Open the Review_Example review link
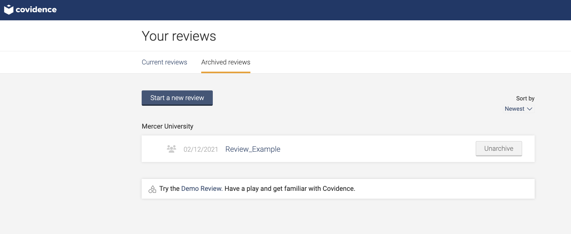This screenshot has width=571, height=234. click(x=253, y=149)
